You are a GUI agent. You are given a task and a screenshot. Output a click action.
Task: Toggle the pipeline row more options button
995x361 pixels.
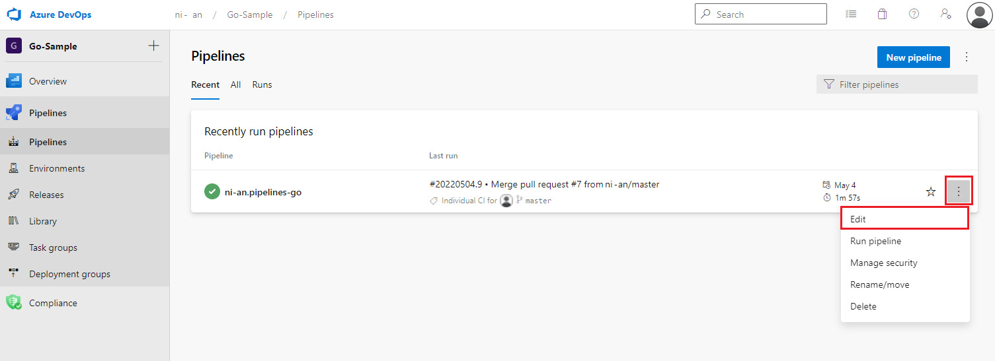pos(958,192)
